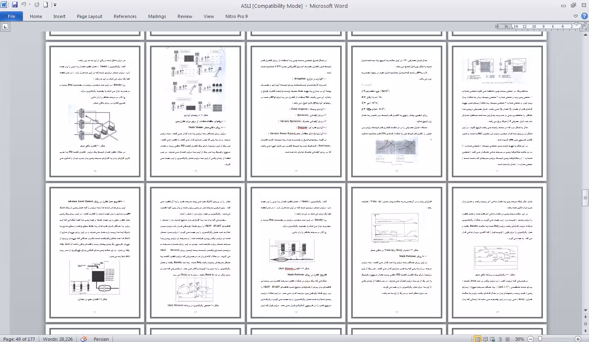This screenshot has width=589, height=342.
Task: Switch to the View ribbon tab
Action: point(209,16)
